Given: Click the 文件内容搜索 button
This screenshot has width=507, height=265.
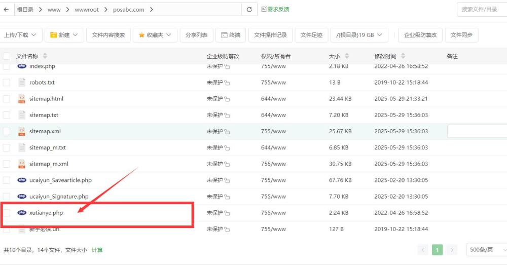Looking at the screenshot, I should pos(108,35).
